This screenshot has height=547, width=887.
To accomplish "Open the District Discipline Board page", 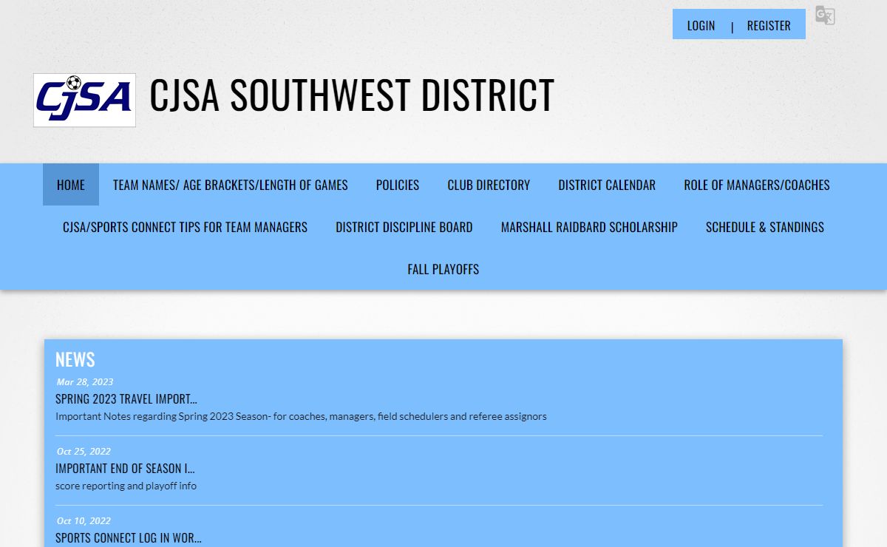I will tap(404, 227).
